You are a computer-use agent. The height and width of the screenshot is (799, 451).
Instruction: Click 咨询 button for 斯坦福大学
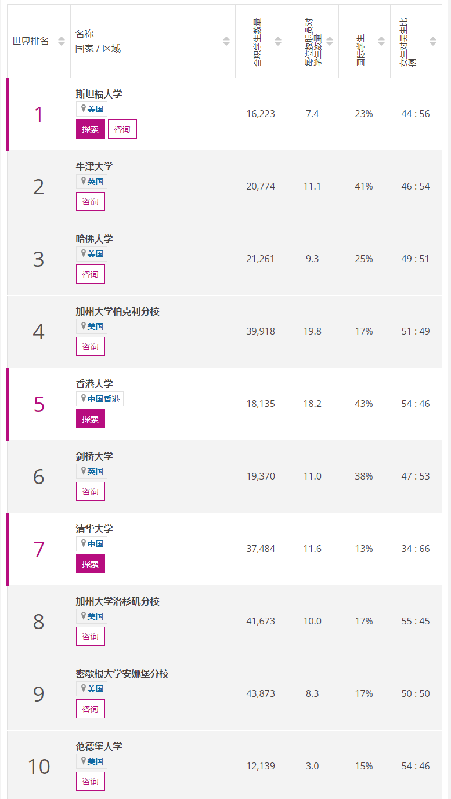122,129
